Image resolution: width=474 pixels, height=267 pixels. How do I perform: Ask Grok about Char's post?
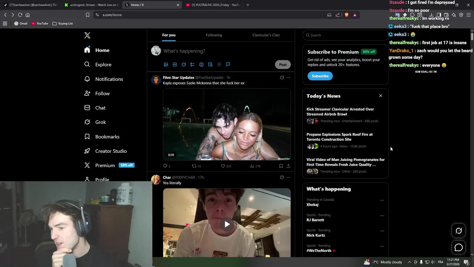coord(282,177)
